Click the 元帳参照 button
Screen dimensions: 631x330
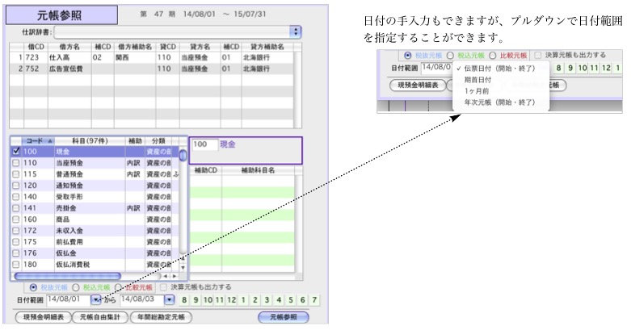(283, 317)
